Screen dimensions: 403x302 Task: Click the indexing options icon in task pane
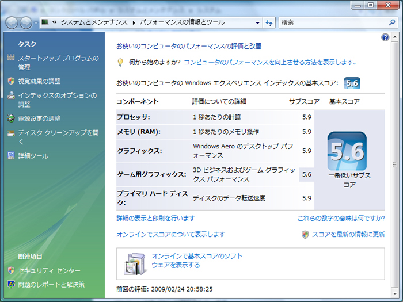pos(11,95)
